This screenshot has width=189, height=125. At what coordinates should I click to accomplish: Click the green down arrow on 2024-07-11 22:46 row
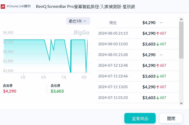pos(158,76)
